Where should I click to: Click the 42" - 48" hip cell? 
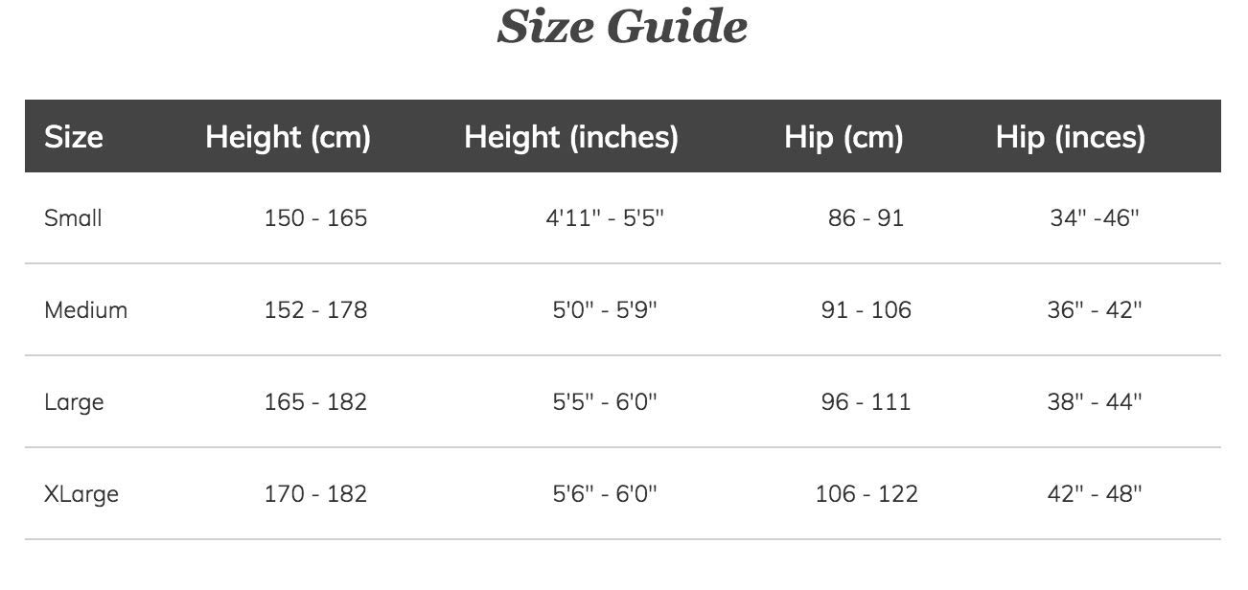point(1095,493)
